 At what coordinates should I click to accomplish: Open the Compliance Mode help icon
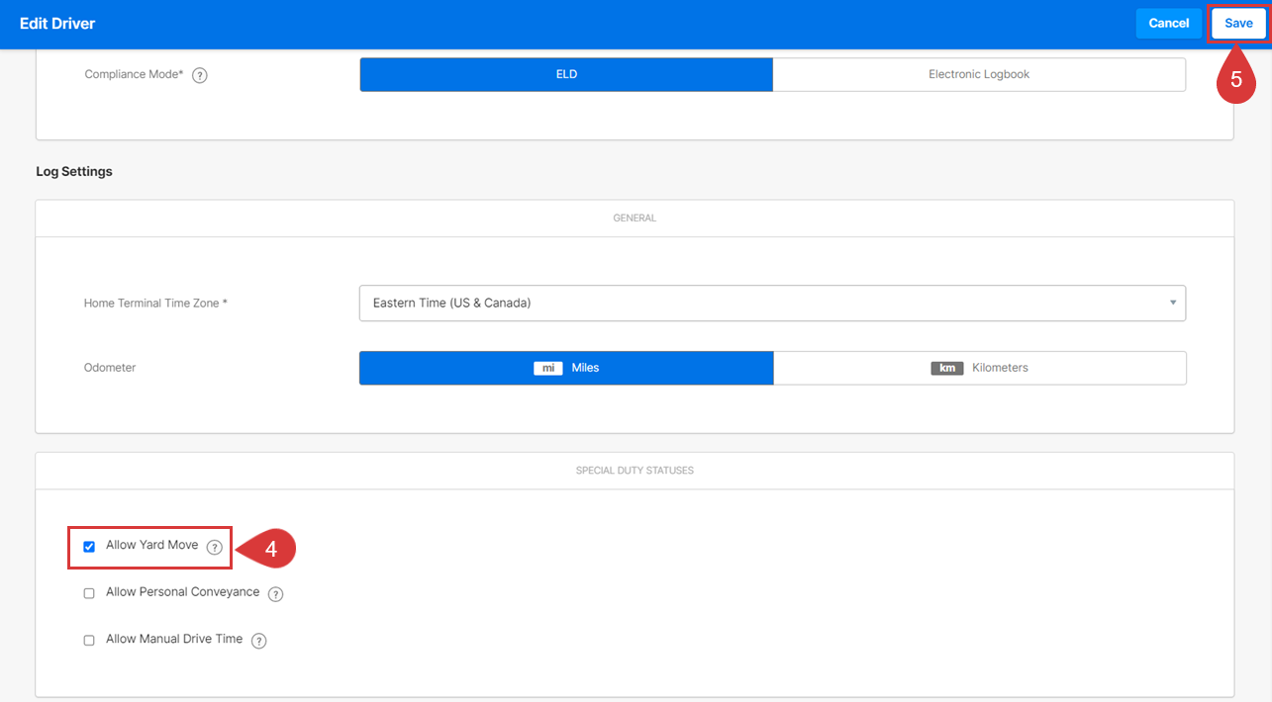pos(200,75)
